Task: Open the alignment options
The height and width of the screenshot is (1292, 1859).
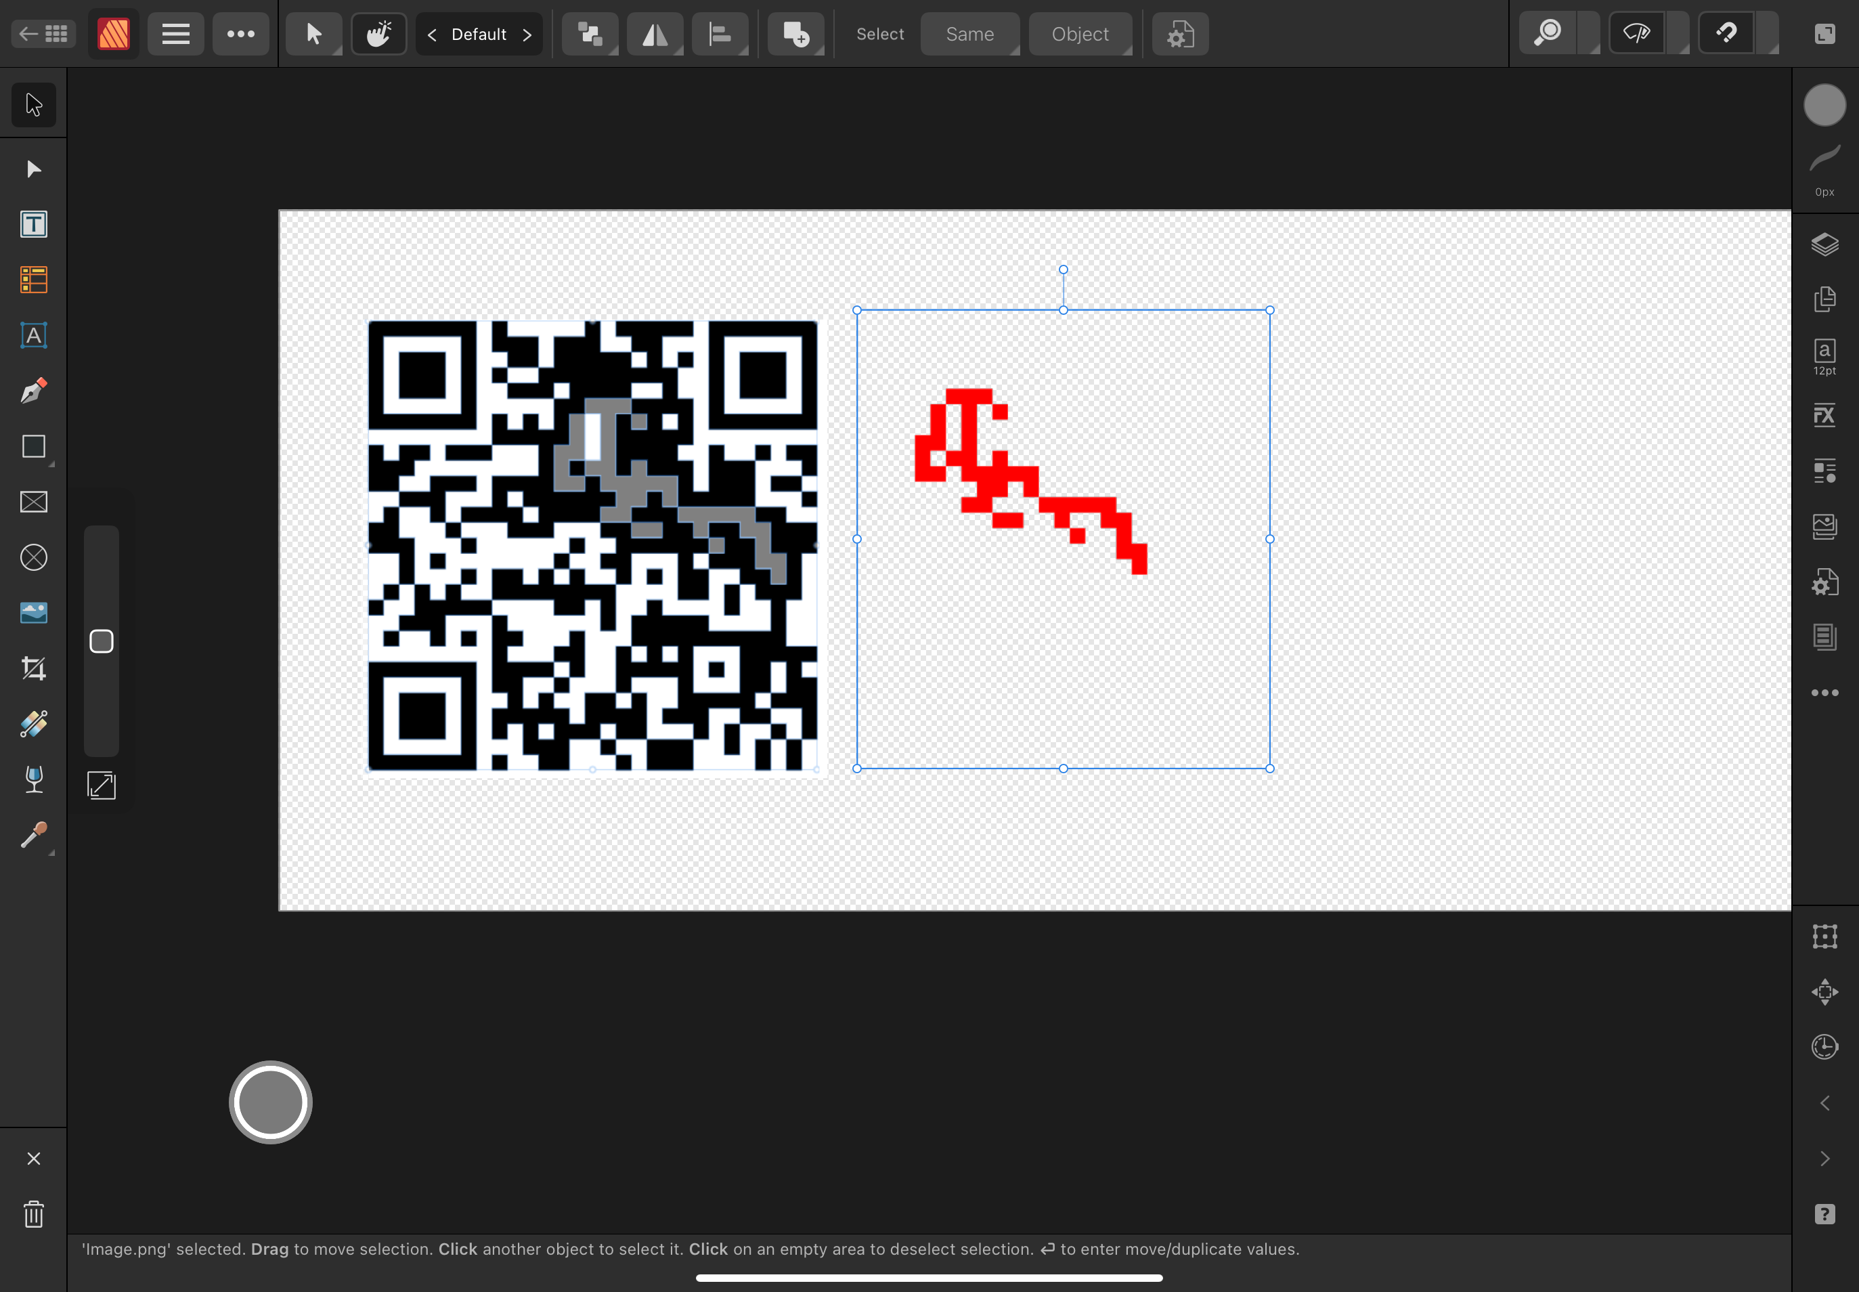Action: tap(720, 34)
